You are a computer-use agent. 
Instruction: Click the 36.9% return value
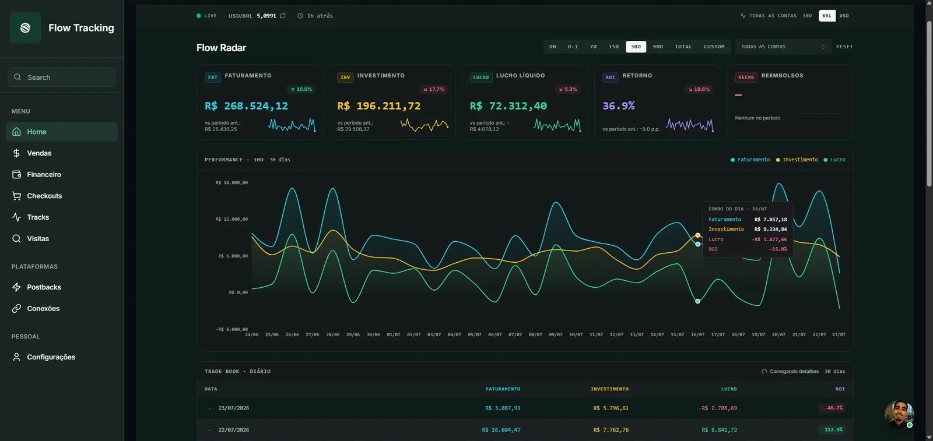[619, 106]
